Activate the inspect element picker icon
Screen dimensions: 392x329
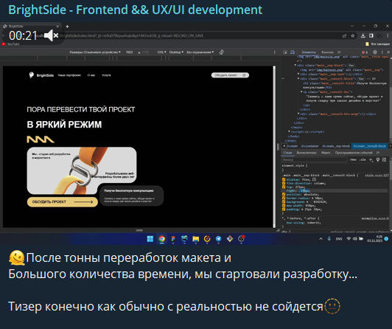285,52
